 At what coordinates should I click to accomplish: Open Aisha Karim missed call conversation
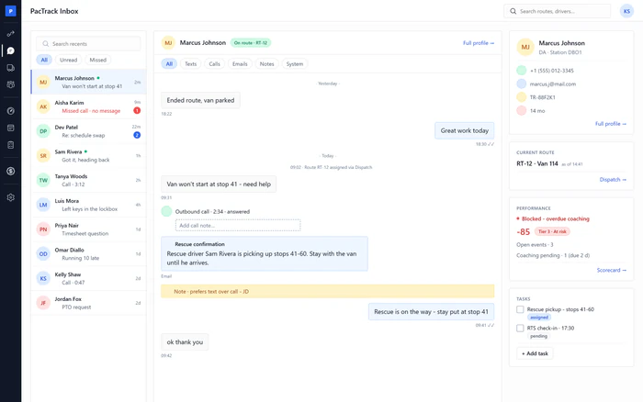88,106
